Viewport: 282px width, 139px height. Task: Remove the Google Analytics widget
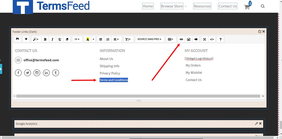click(260, 124)
